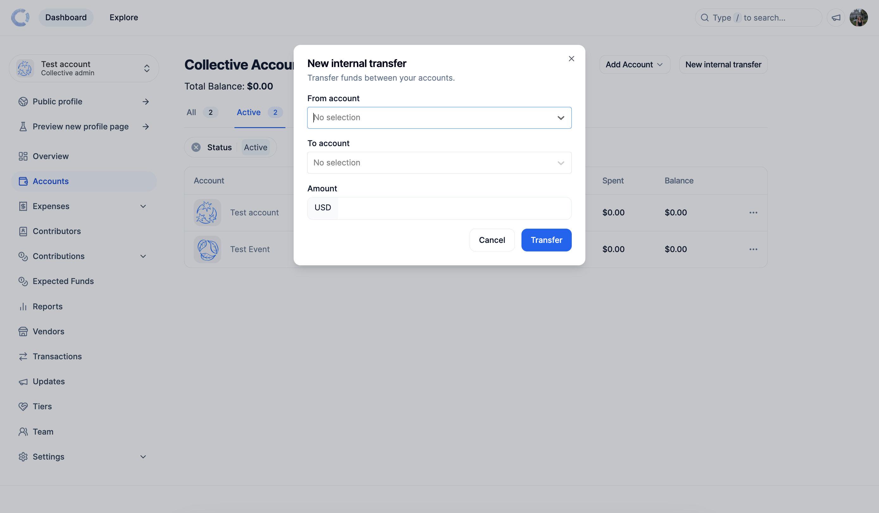The height and width of the screenshot is (513, 879).
Task: Focus the Amount input field
Action: click(454, 208)
